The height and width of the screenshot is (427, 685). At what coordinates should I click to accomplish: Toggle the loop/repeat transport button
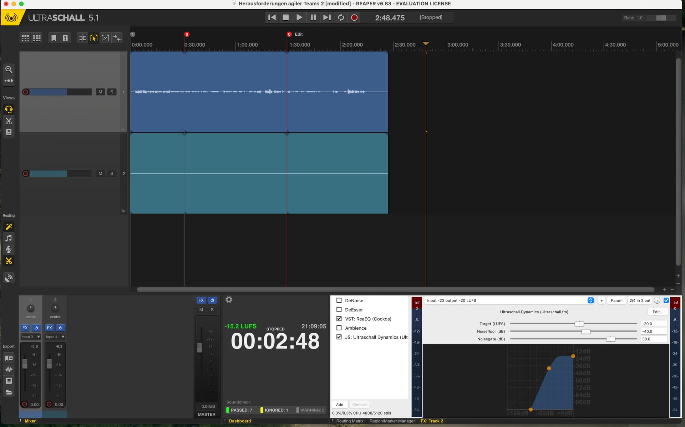(x=341, y=17)
